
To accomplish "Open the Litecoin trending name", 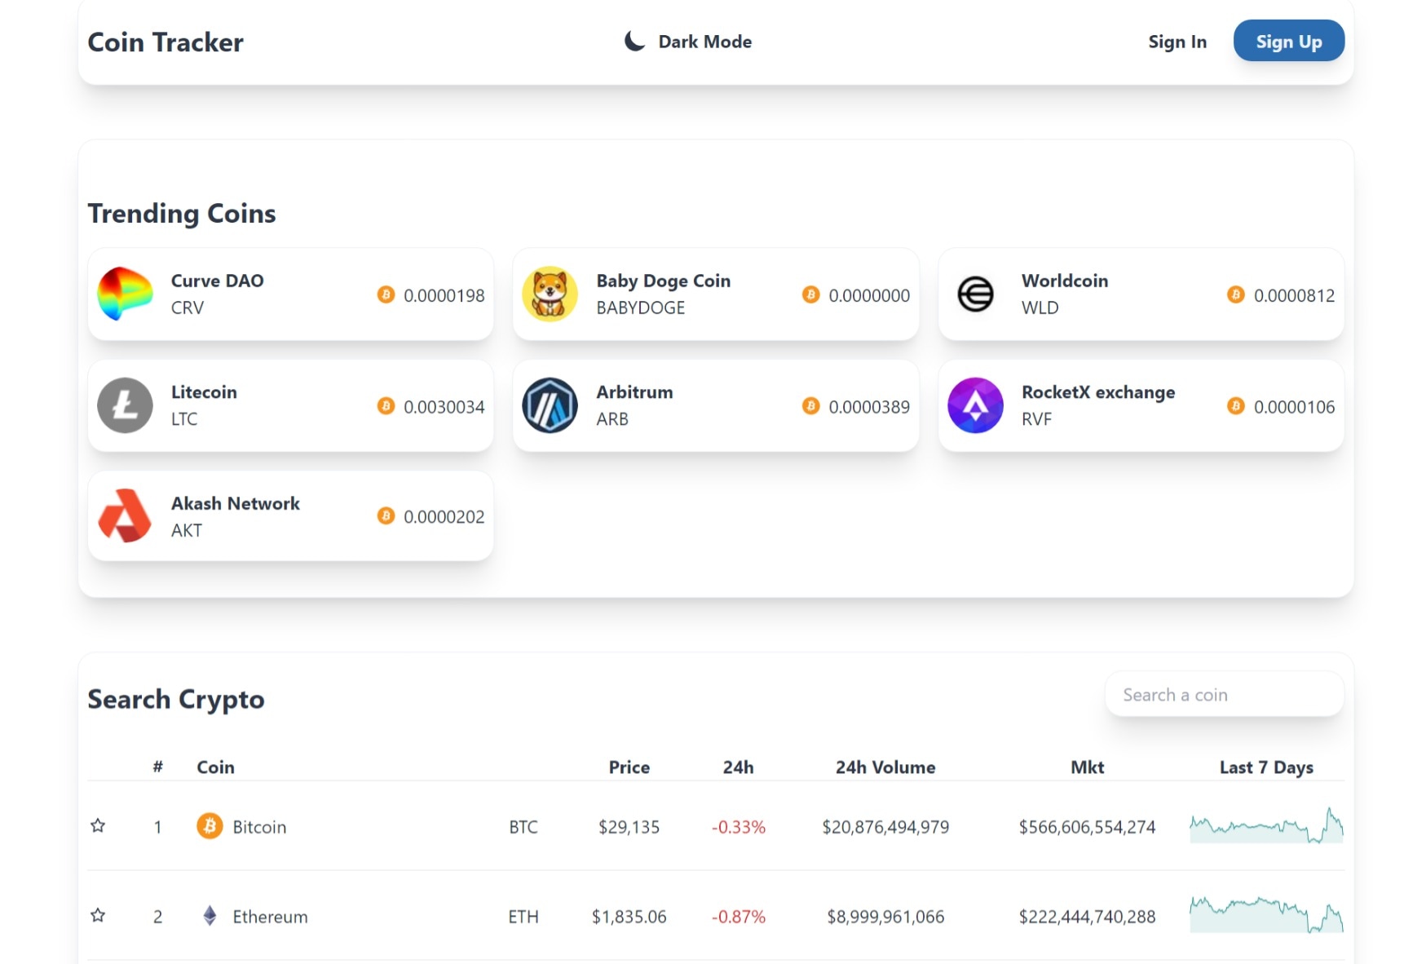I will (x=204, y=392).
